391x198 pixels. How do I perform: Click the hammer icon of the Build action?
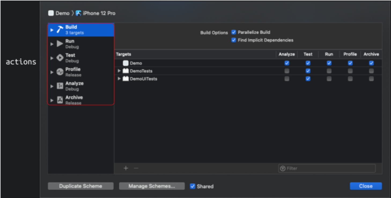point(60,30)
